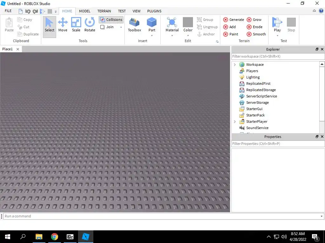Viewport: 325px width, 243px height.
Task: Click the Generate terrain tool
Action: pyautogui.click(x=234, y=20)
